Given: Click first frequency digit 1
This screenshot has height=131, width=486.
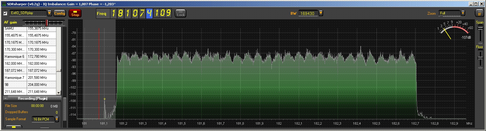Looking at the screenshot, I should (x=114, y=13).
